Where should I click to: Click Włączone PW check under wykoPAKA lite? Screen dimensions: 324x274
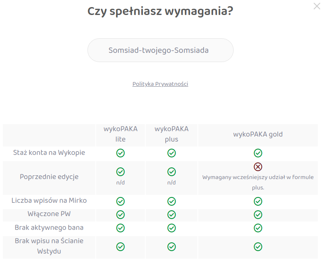click(120, 215)
